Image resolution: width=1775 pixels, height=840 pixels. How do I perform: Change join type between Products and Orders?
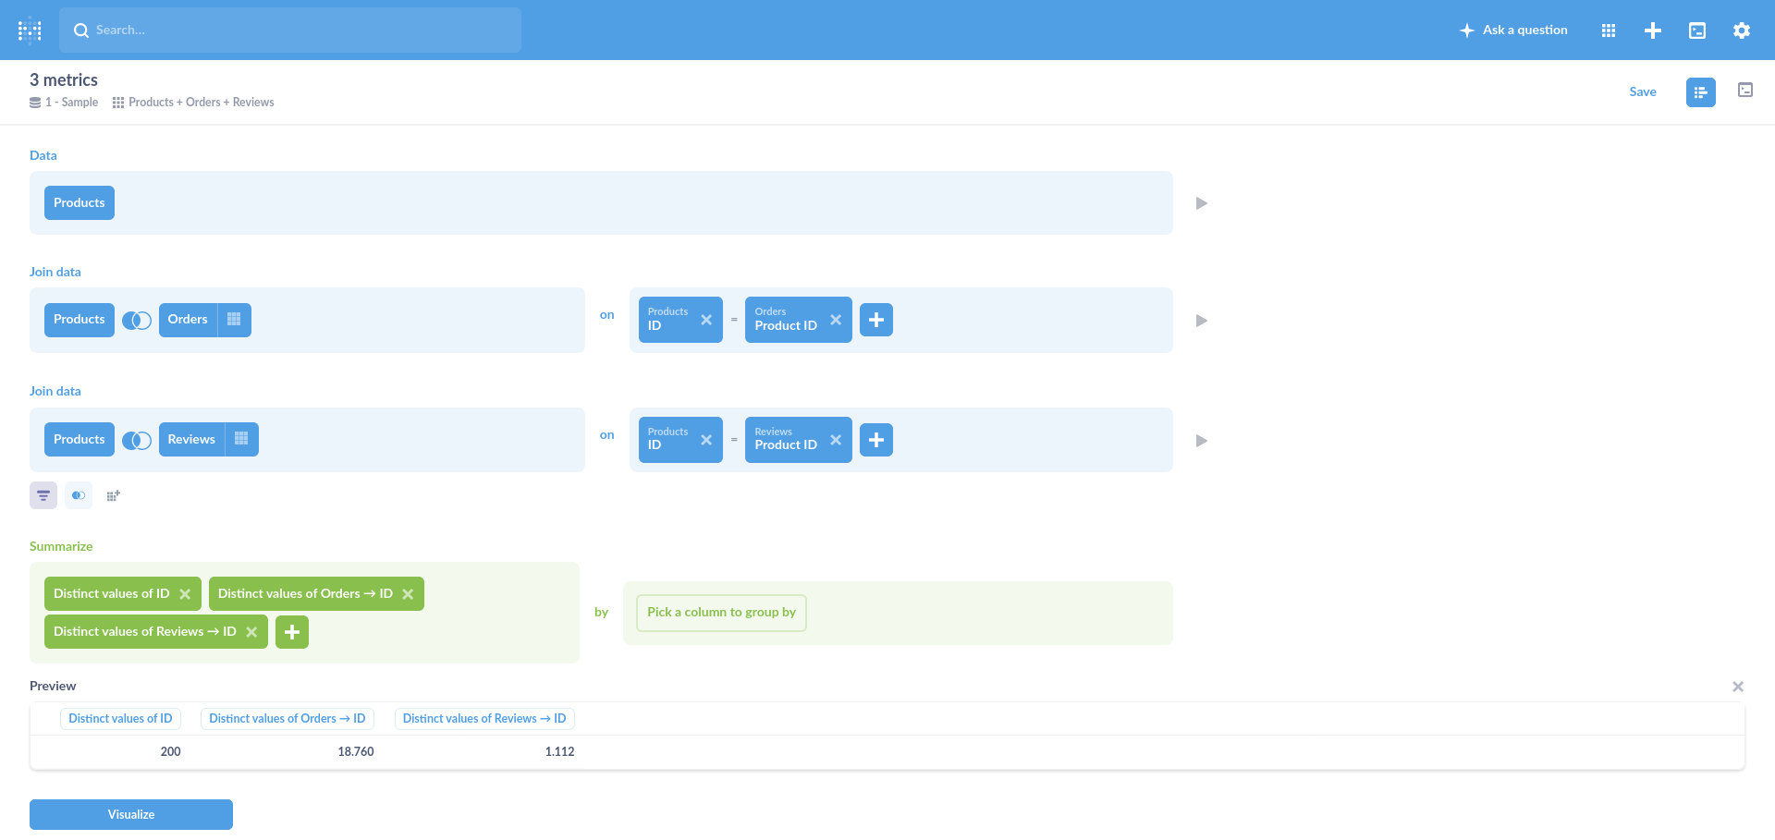(137, 320)
